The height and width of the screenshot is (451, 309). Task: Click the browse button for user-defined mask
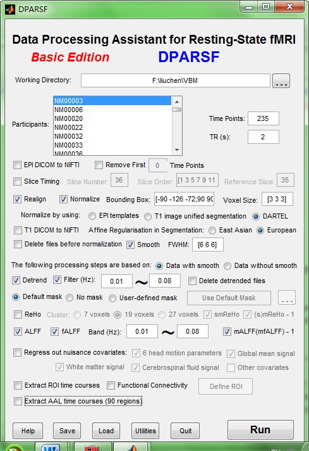click(x=287, y=298)
